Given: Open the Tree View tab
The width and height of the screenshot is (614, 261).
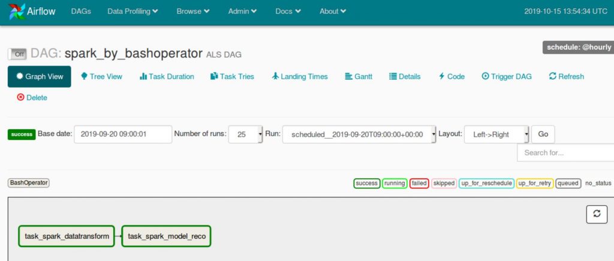Looking at the screenshot, I should (x=101, y=76).
